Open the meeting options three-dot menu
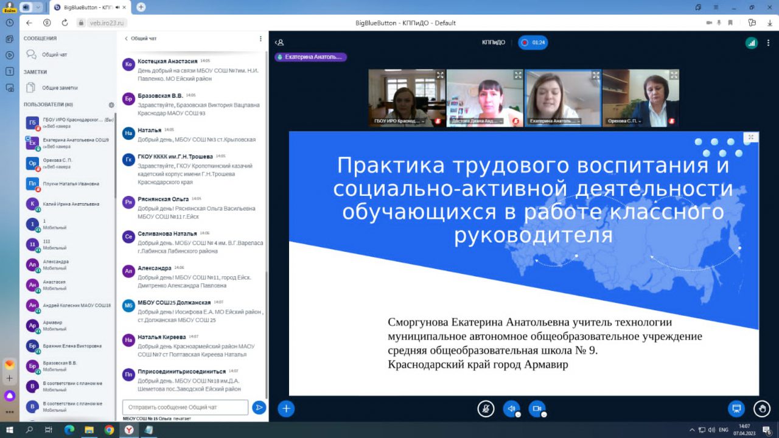This screenshot has width=779, height=438. 768,43
